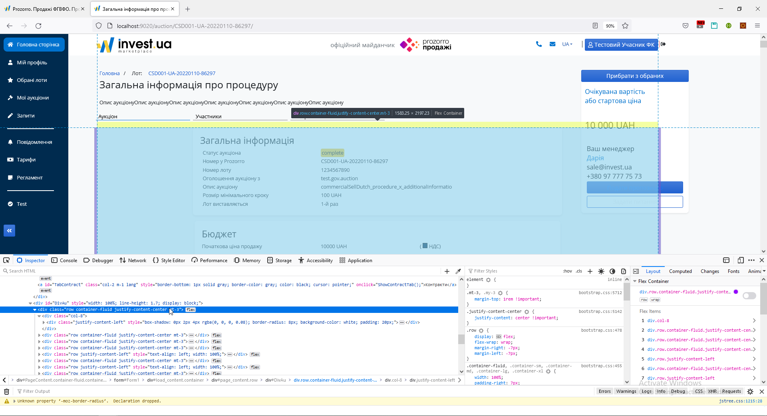Toggle the :hov pseudo-class panel

click(x=567, y=271)
